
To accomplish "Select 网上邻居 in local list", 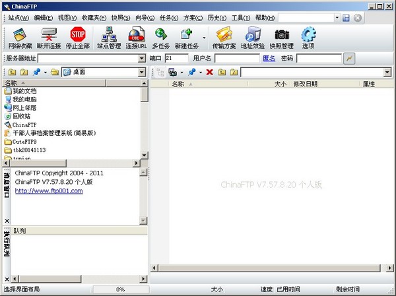I will tap(20, 107).
